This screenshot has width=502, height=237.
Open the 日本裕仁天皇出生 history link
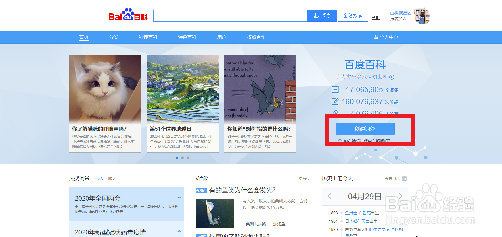pos(361,221)
